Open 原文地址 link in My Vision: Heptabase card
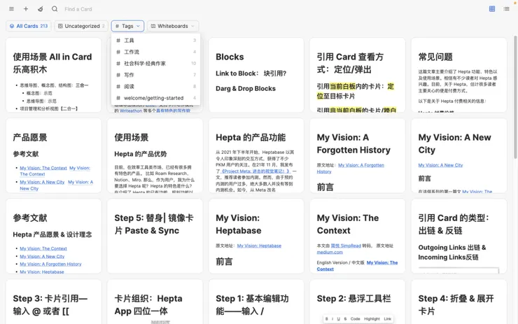 click(x=259, y=246)
